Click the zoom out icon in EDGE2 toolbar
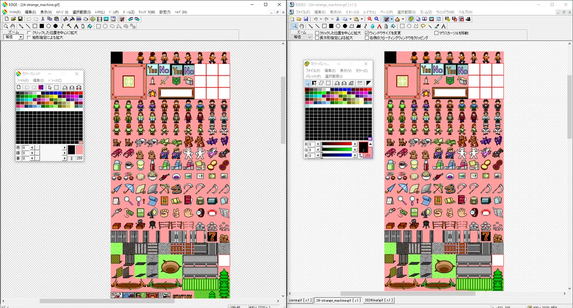The image size is (573, 308). click(377, 19)
